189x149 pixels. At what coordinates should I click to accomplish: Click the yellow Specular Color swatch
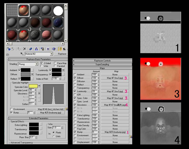(x=33, y=86)
